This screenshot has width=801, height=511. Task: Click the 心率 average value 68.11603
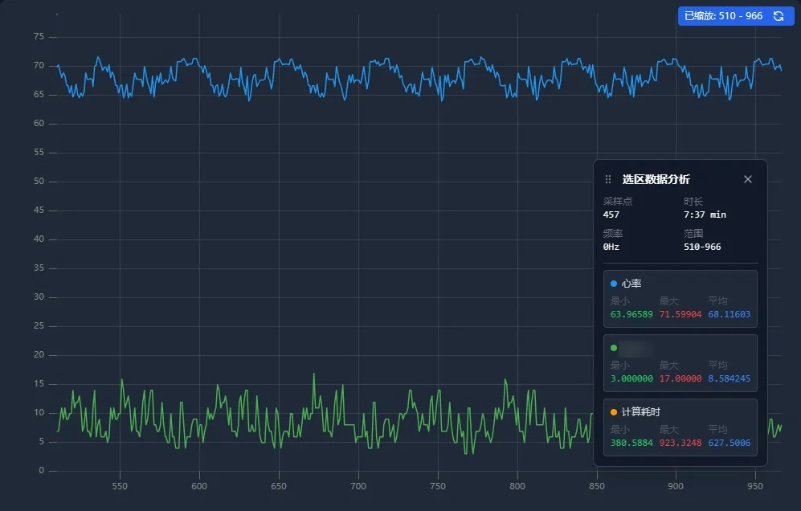729,314
